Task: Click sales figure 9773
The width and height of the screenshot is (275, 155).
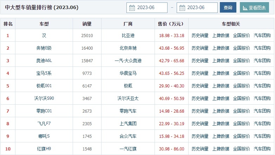Action: pyautogui.click(x=87, y=73)
